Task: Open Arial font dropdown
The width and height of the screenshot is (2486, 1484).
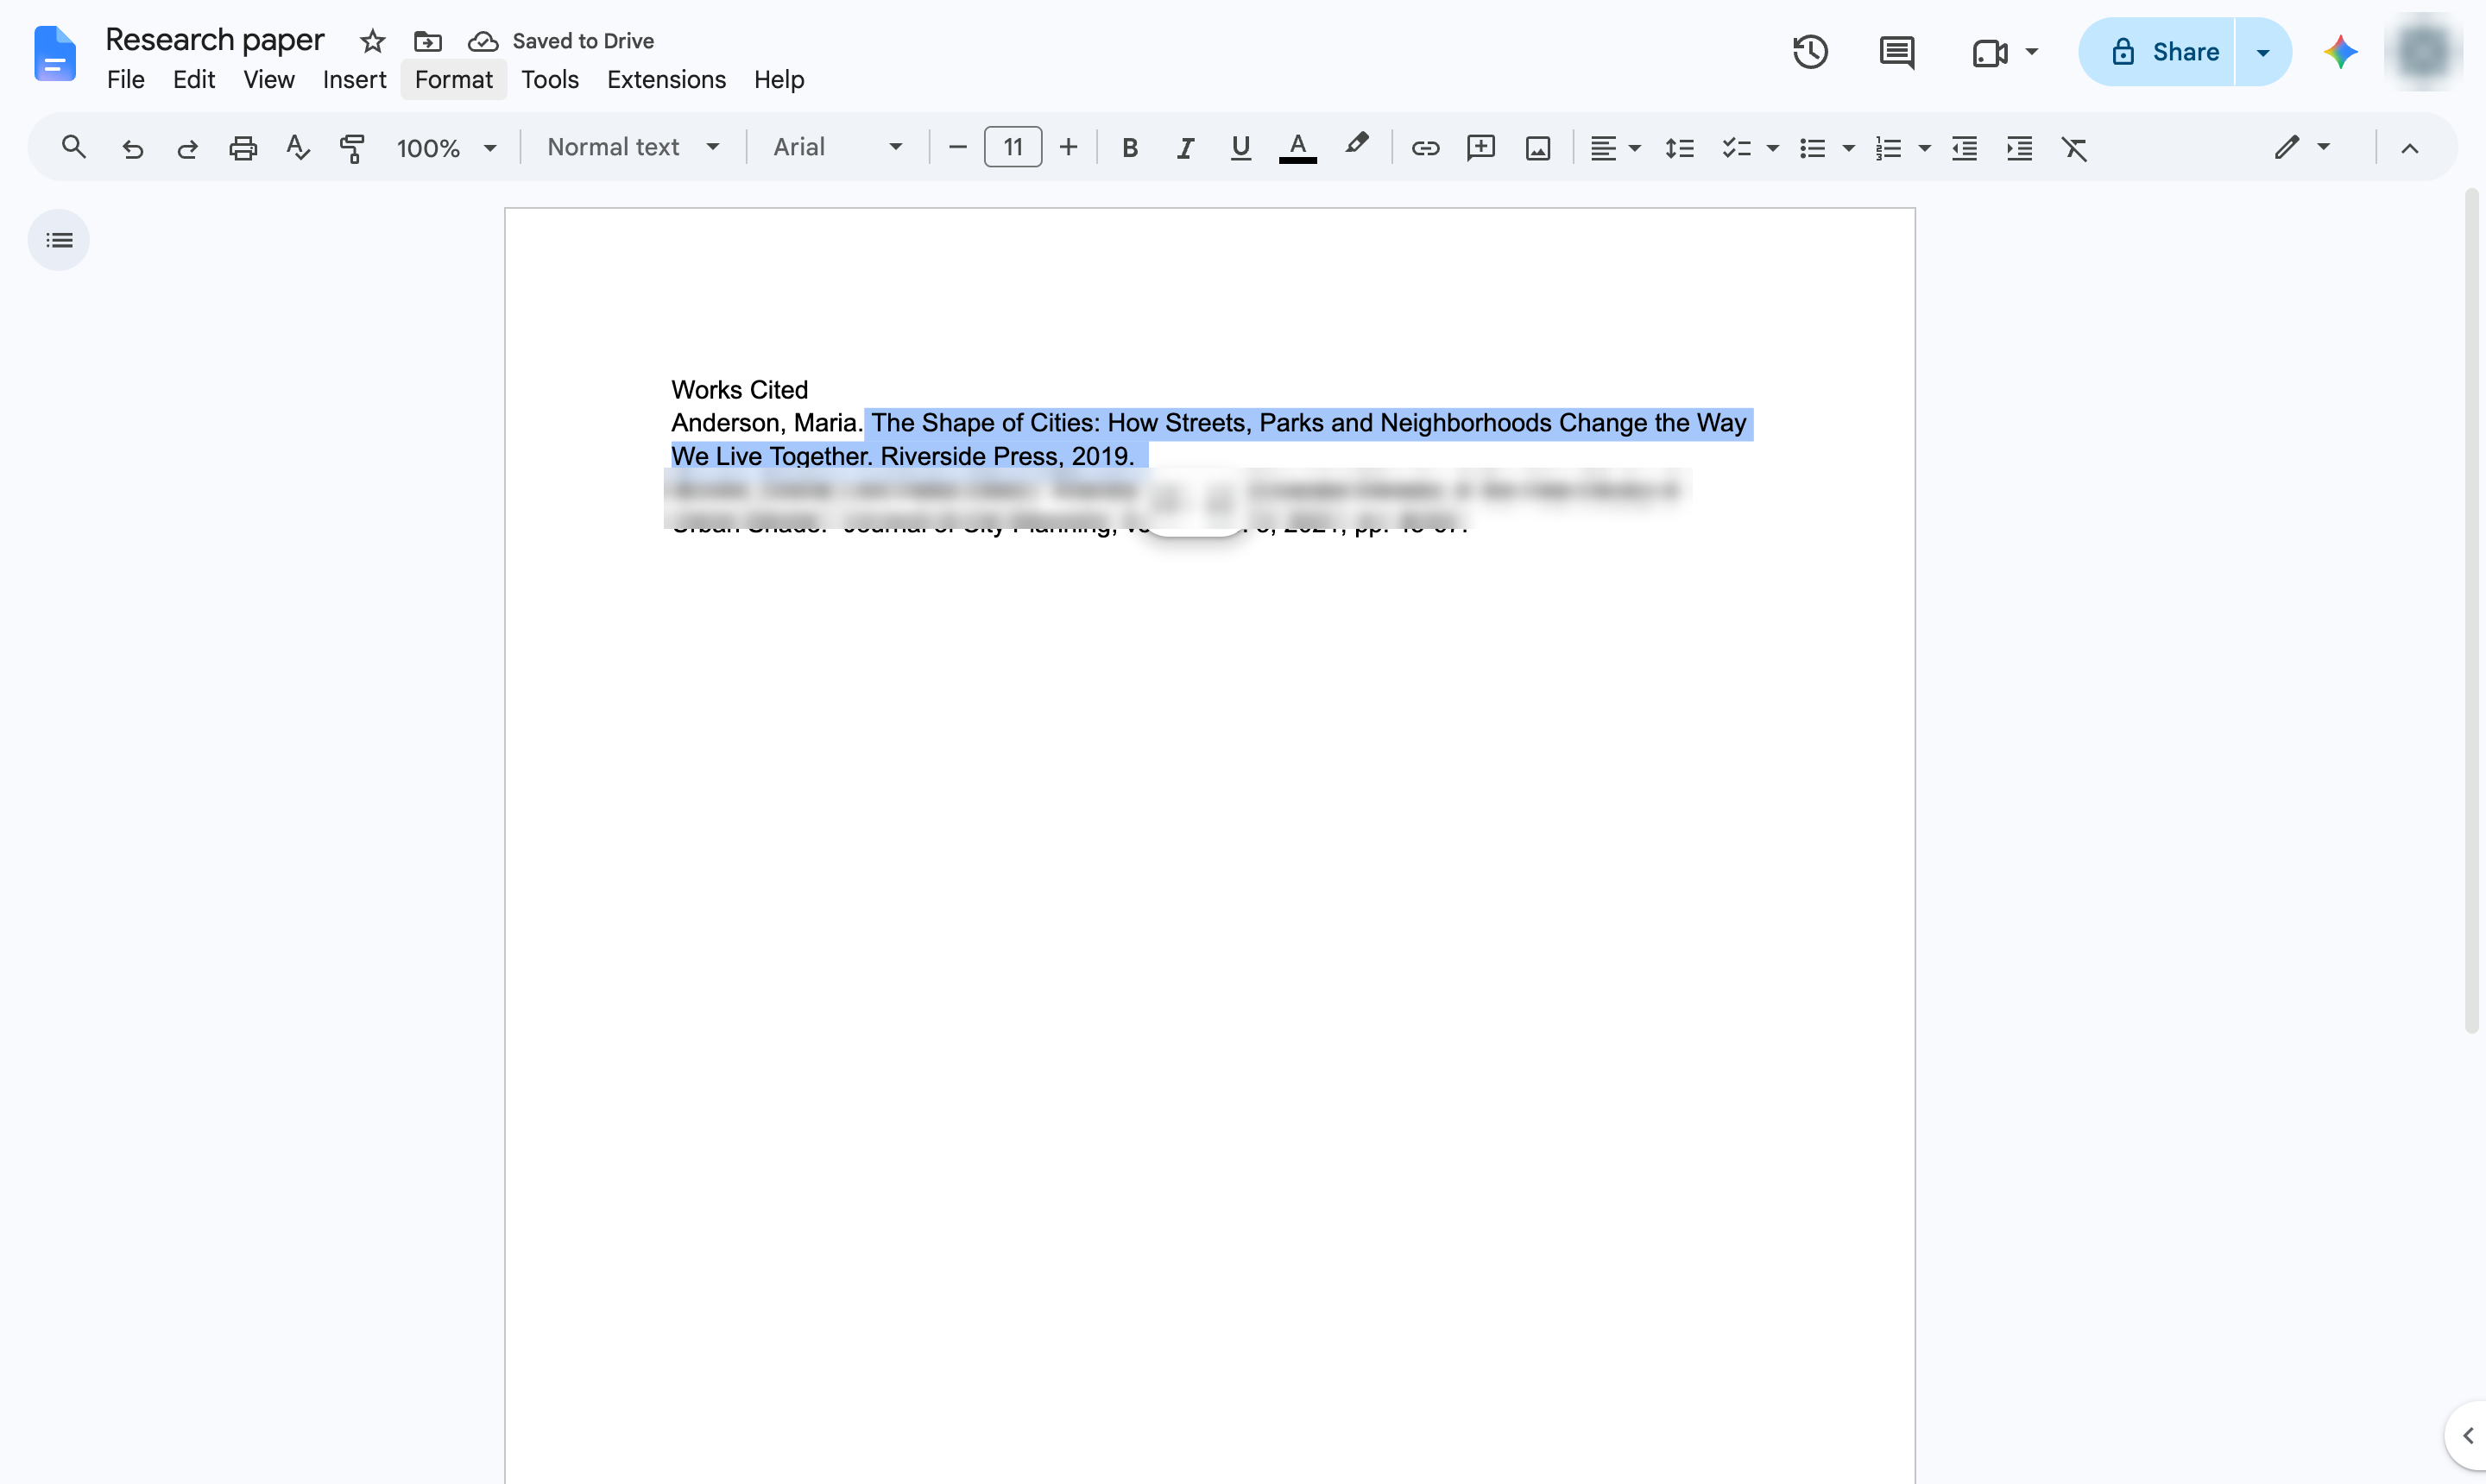Action: tap(837, 148)
